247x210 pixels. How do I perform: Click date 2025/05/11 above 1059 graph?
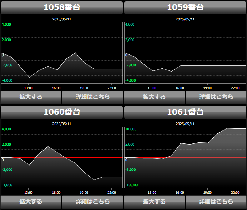[185, 19]
